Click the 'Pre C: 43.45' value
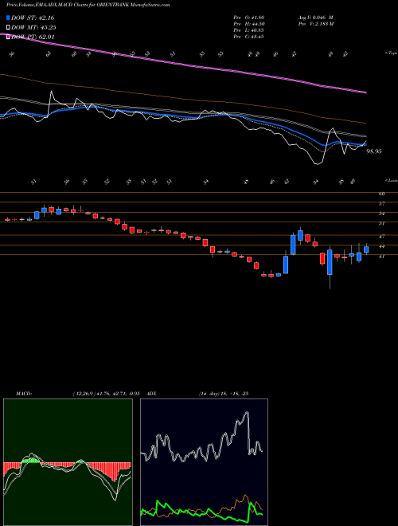Viewport: 398px width, 526px height. [249, 37]
